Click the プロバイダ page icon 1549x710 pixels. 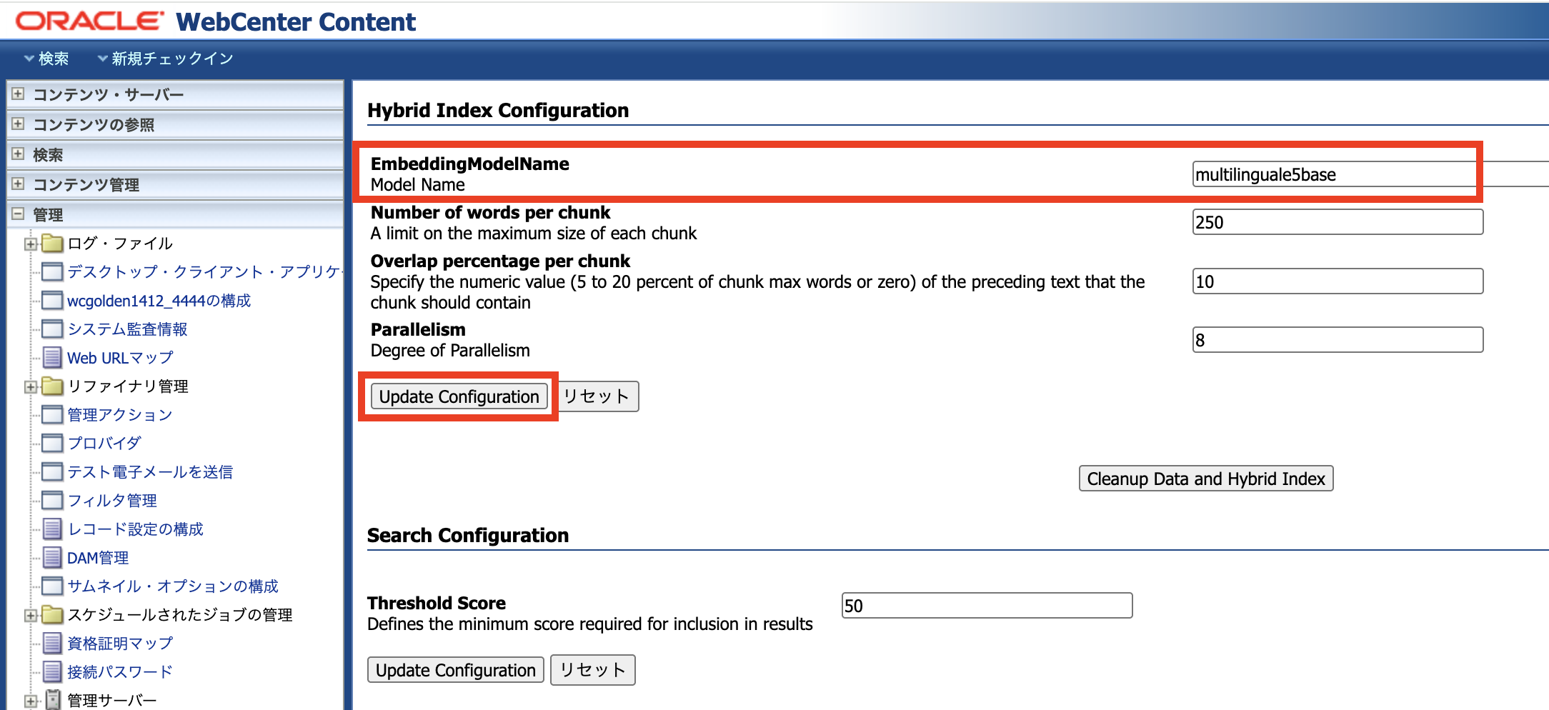point(52,444)
